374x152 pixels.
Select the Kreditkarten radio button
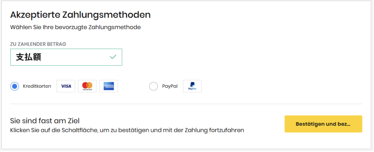point(15,86)
